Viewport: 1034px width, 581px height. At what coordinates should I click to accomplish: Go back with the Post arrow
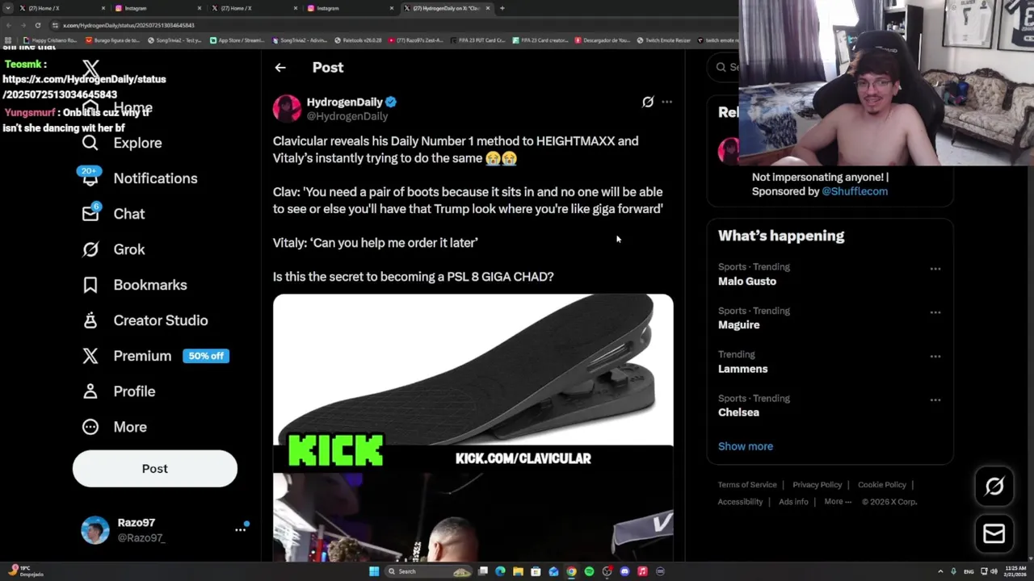pyautogui.click(x=280, y=68)
